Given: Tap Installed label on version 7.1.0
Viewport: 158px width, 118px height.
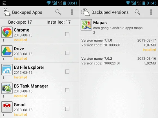Looking at the screenshot, I should (149, 50).
